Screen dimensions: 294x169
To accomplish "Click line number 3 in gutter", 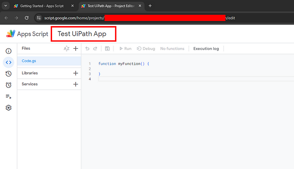I will (90, 74).
